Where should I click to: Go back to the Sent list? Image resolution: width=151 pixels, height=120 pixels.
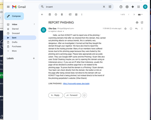(x=42, y=15)
